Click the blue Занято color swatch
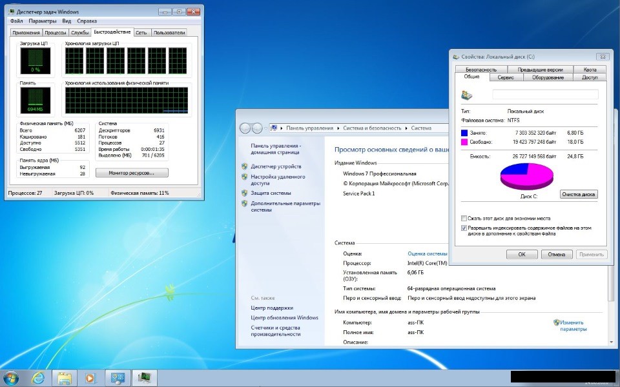This screenshot has width=620, height=387. (464, 133)
